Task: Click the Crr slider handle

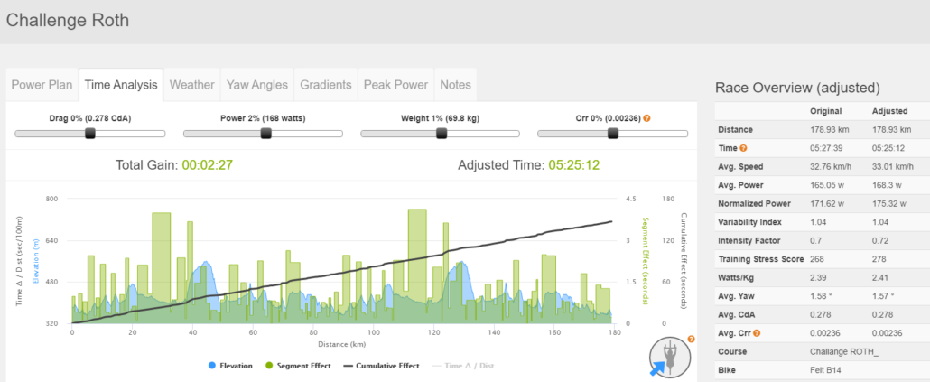Action: (613, 134)
